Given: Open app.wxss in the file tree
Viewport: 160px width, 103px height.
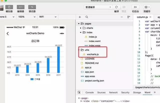Looking at the screenshot, I should (90, 76).
